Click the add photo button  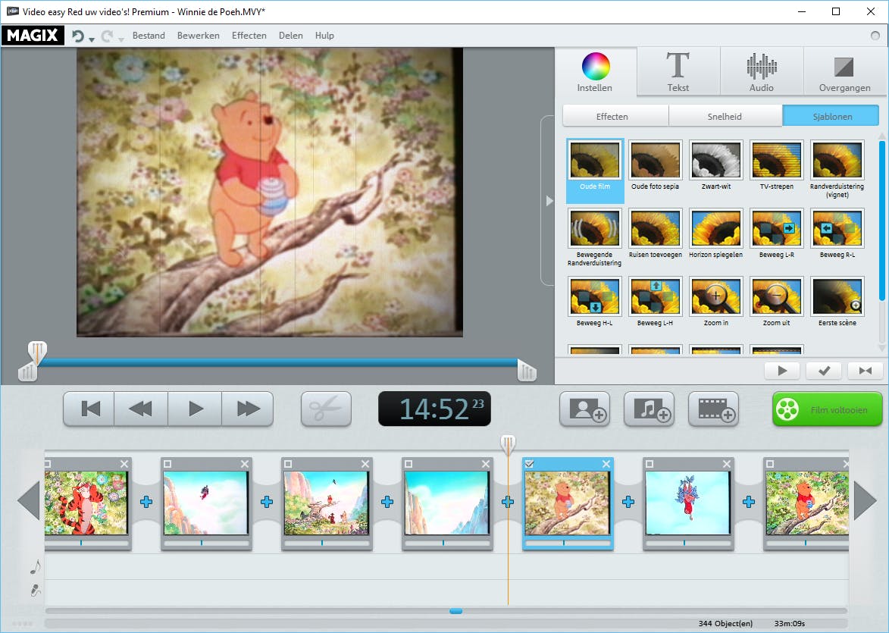pos(584,409)
